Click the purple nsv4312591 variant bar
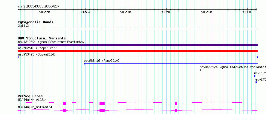Image resolution: width=266 pixels, height=114 pixels. pos(137,45)
